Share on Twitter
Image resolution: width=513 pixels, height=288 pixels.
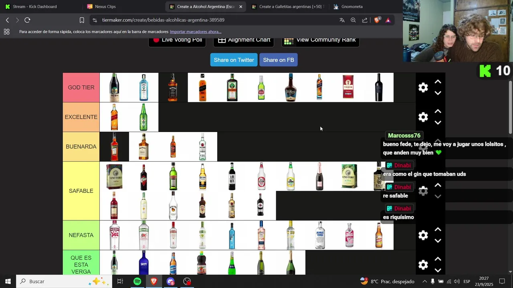[234, 60]
